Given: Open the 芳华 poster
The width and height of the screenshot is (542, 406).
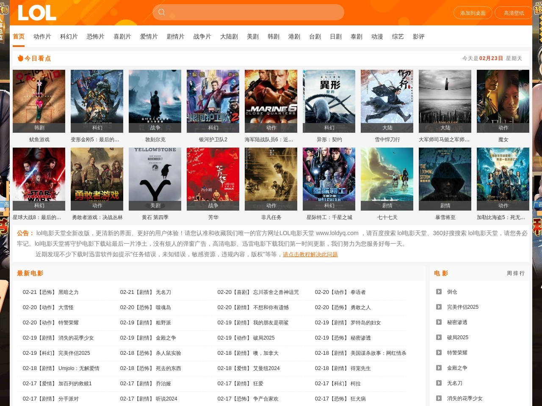Looking at the screenshot, I should coord(213,179).
